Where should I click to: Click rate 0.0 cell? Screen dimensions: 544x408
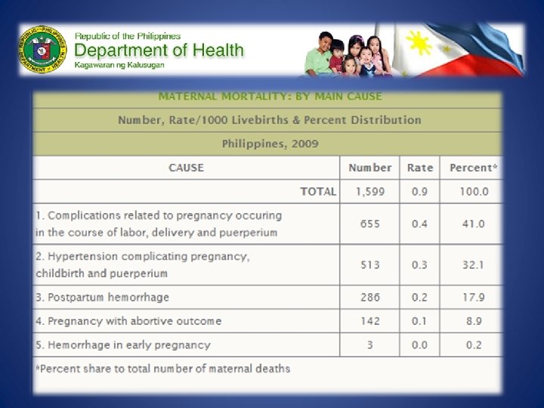(419, 345)
